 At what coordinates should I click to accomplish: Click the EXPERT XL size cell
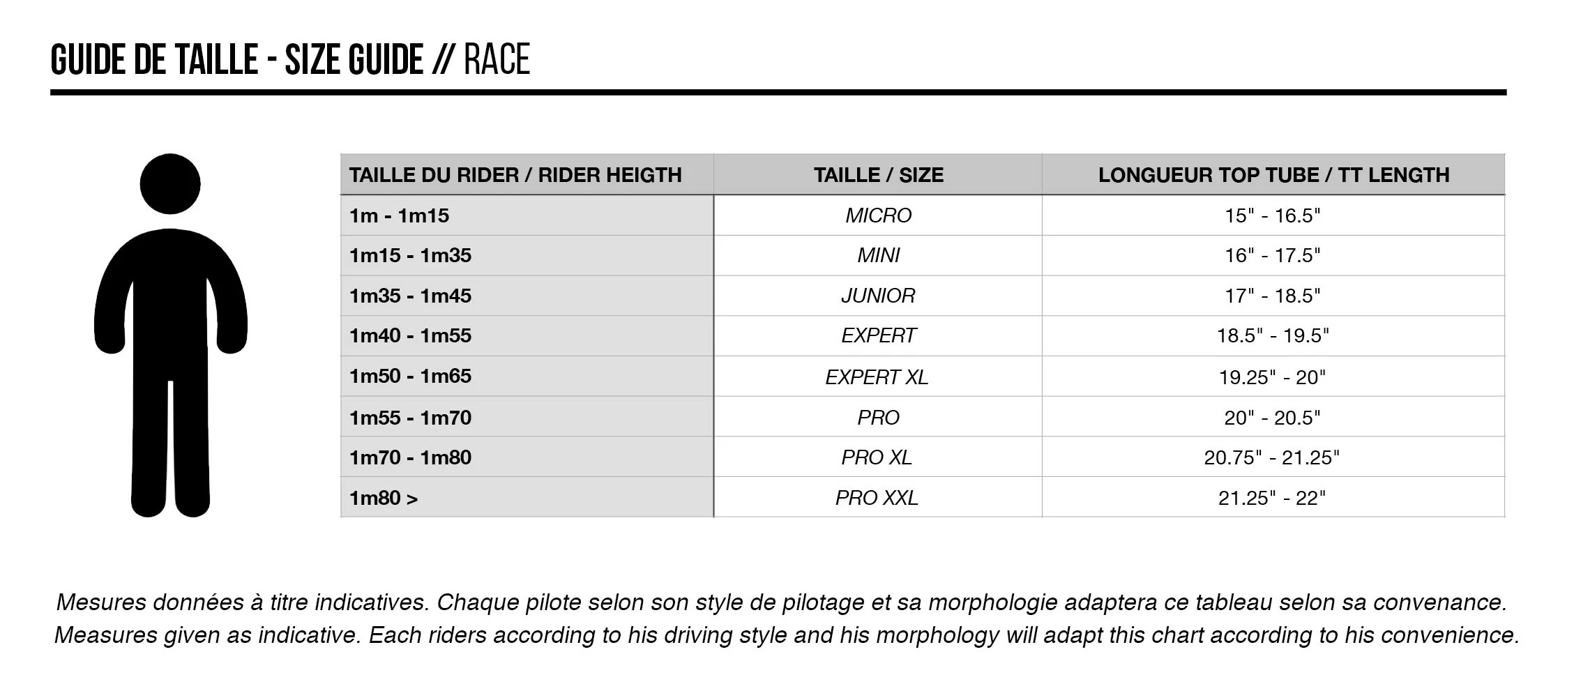(877, 377)
